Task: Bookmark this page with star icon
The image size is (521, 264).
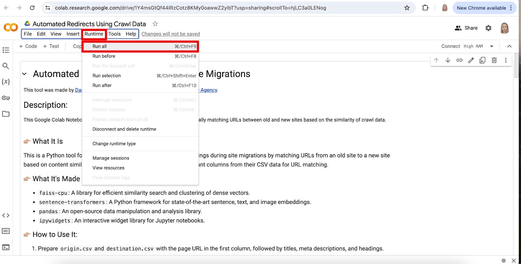Action: [407, 8]
